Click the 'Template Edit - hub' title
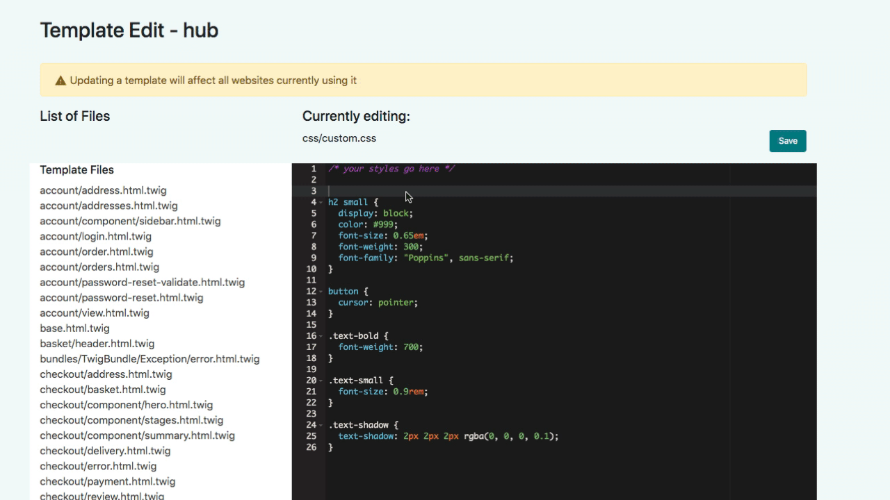 (129, 31)
